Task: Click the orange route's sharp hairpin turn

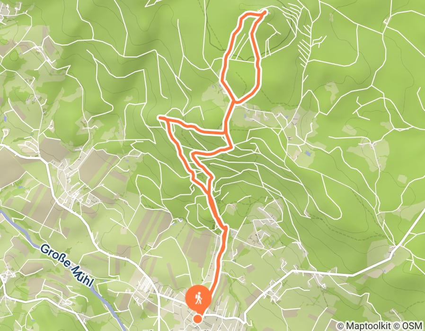Action: coord(193,155)
